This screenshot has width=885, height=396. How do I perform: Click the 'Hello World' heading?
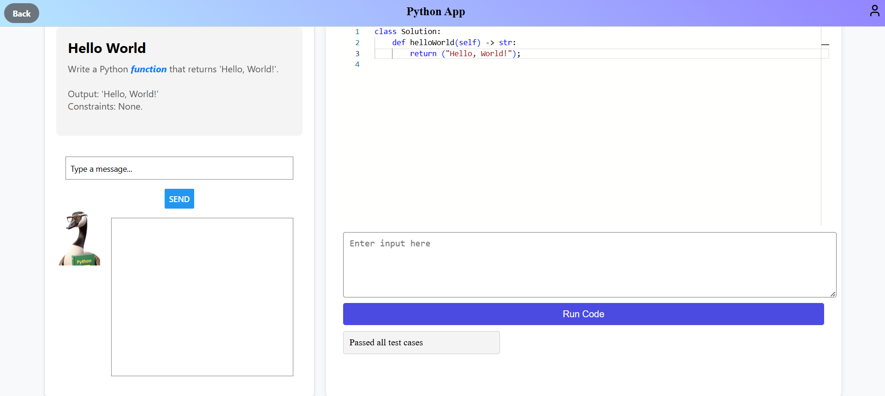107,48
